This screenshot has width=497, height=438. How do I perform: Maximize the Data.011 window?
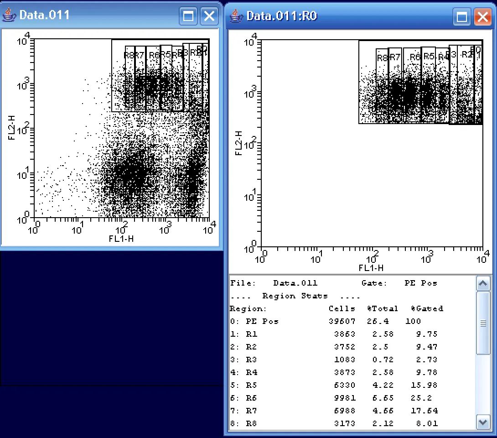click(188, 16)
